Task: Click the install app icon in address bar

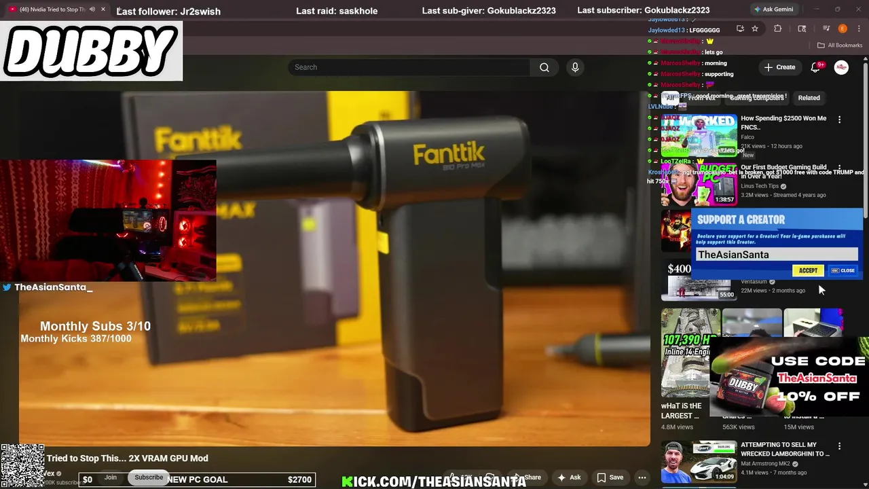Action: click(x=740, y=29)
